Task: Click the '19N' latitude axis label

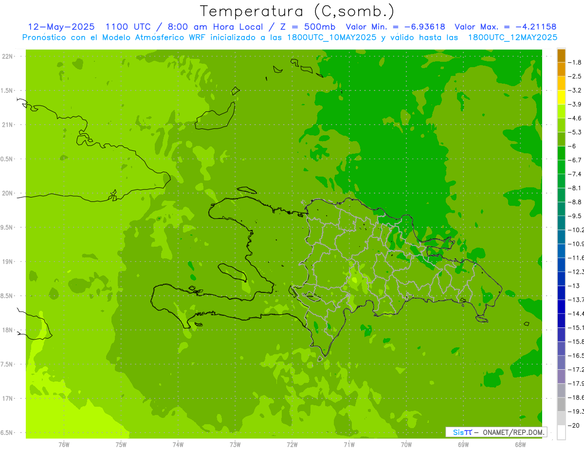Action: click(8, 262)
